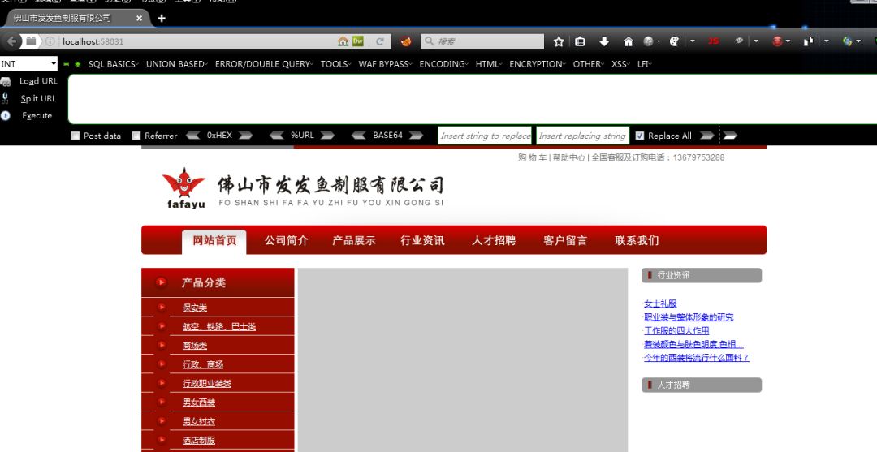This screenshot has height=452, width=877.
Task: Click the Execute play icon
Action: point(6,116)
